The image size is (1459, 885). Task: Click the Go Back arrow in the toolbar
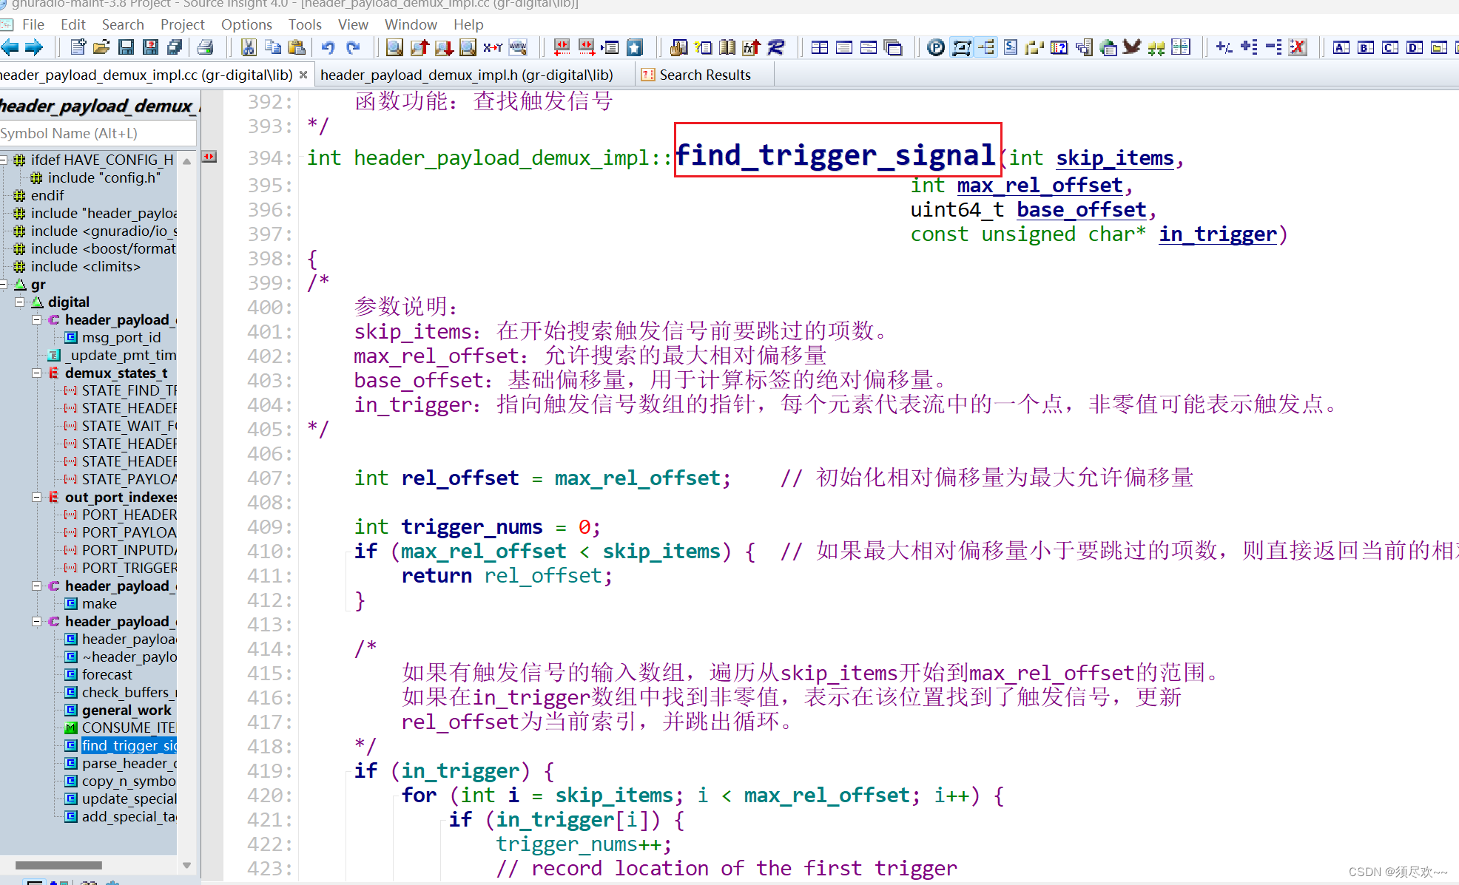[x=10, y=48]
